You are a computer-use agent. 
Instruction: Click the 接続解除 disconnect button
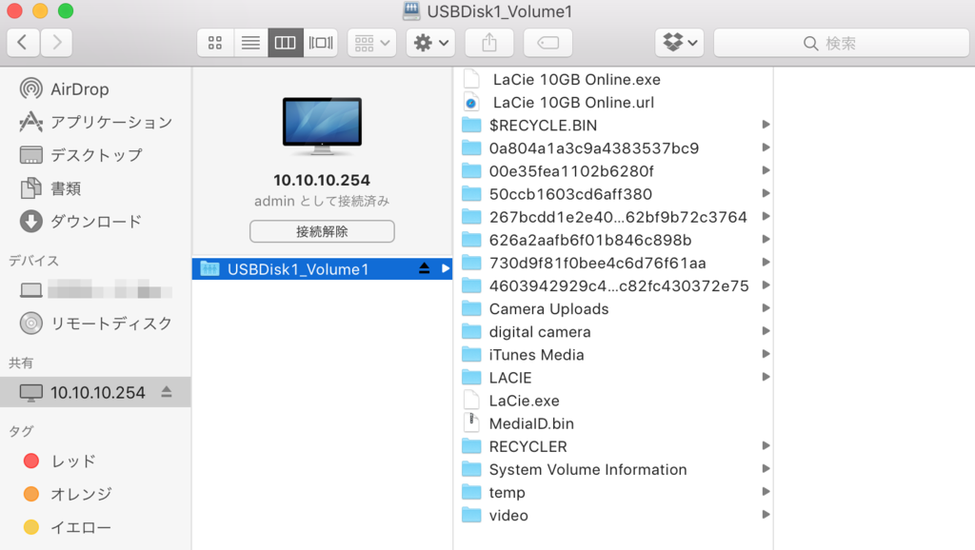click(322, 231)
